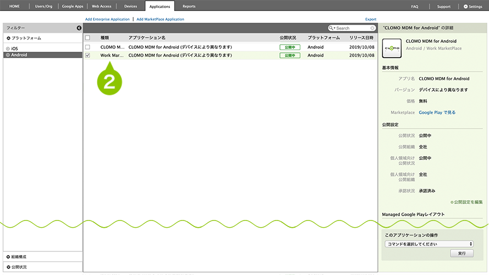Open the FAQ link

coord(414,7)
